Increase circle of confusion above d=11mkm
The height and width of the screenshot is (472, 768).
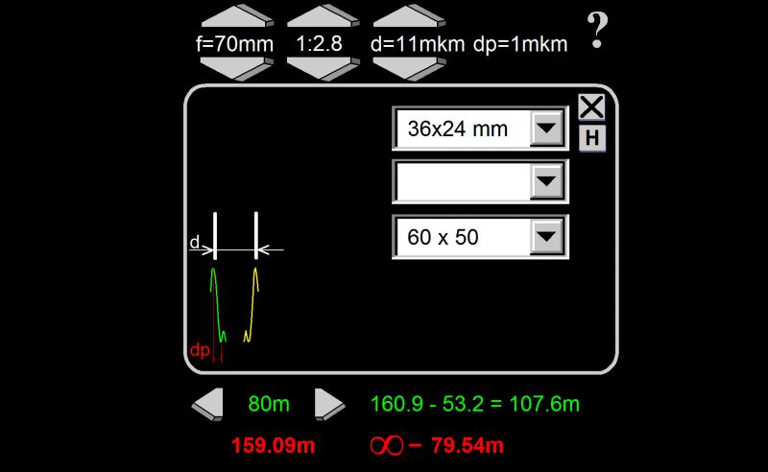(410, 16)
